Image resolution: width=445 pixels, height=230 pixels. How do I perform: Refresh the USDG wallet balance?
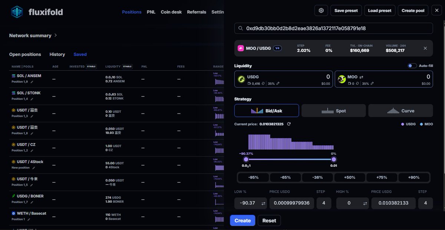click(263, 84)
